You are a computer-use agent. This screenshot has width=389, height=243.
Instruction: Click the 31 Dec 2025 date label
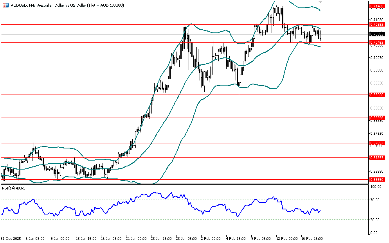11,238
